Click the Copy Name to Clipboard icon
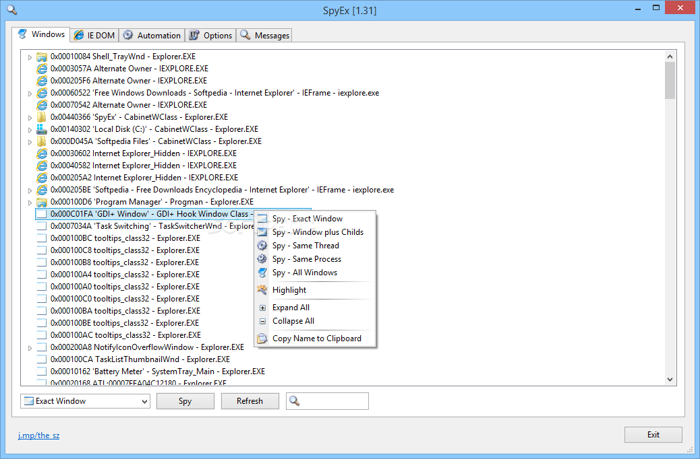The width and height of the screenshot is (700, 459). click(x=262, y=339)
